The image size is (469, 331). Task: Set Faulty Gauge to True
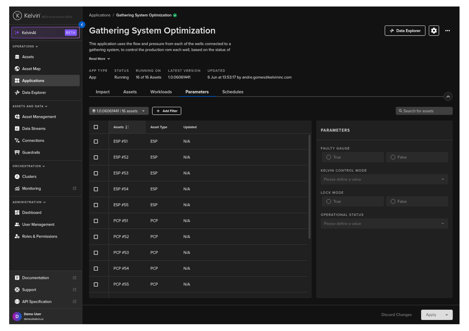tap(329, 157)
